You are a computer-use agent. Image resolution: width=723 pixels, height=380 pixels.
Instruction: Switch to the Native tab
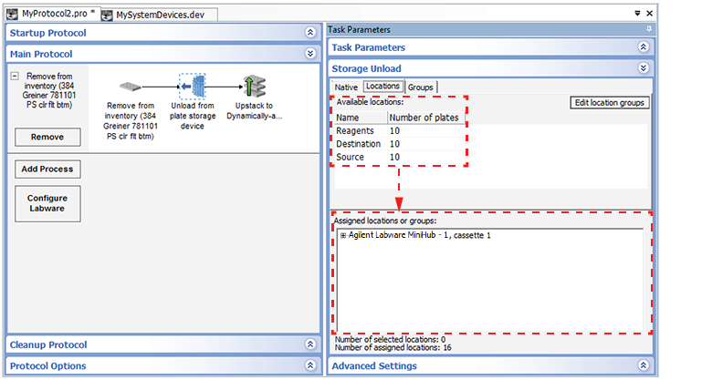(x=346, y=87)
